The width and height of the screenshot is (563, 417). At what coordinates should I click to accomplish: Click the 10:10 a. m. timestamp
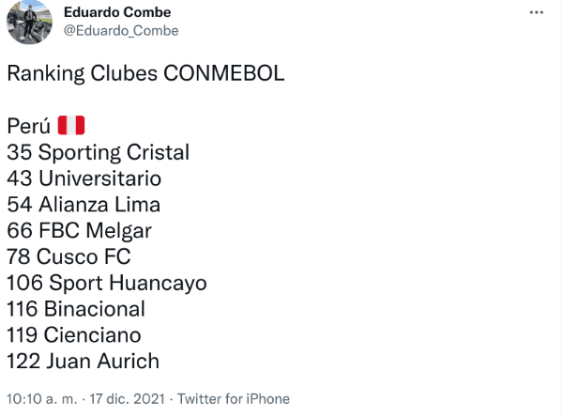(40, 398)
